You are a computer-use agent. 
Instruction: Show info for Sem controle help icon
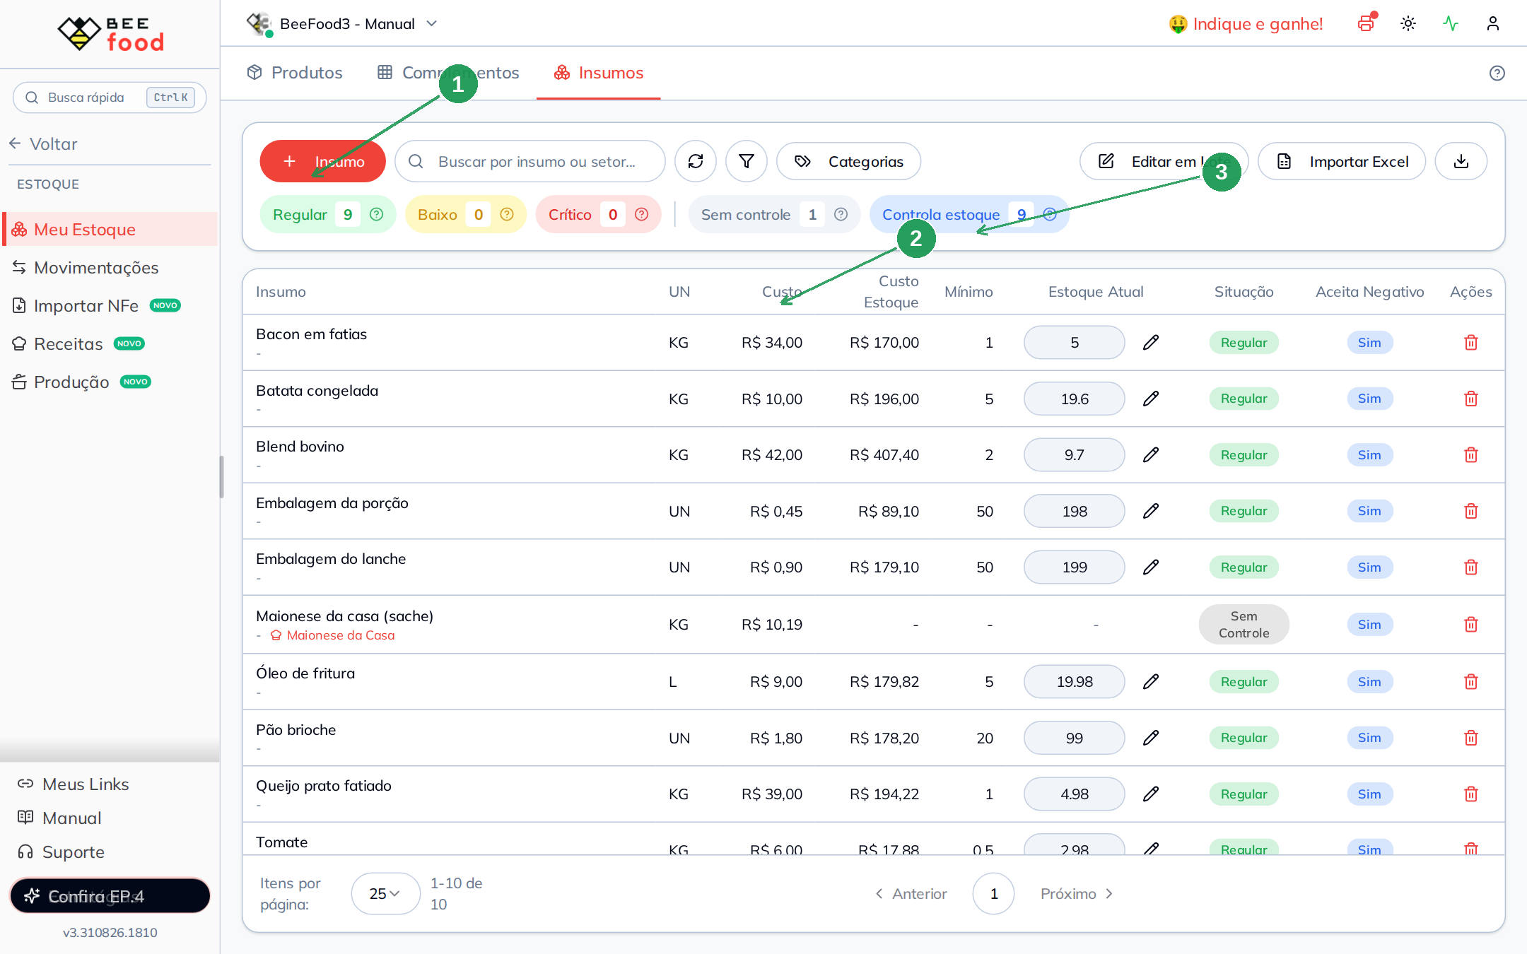[x=841, y=214]
